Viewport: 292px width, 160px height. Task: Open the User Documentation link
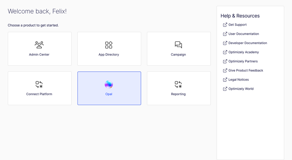point(244,34)
